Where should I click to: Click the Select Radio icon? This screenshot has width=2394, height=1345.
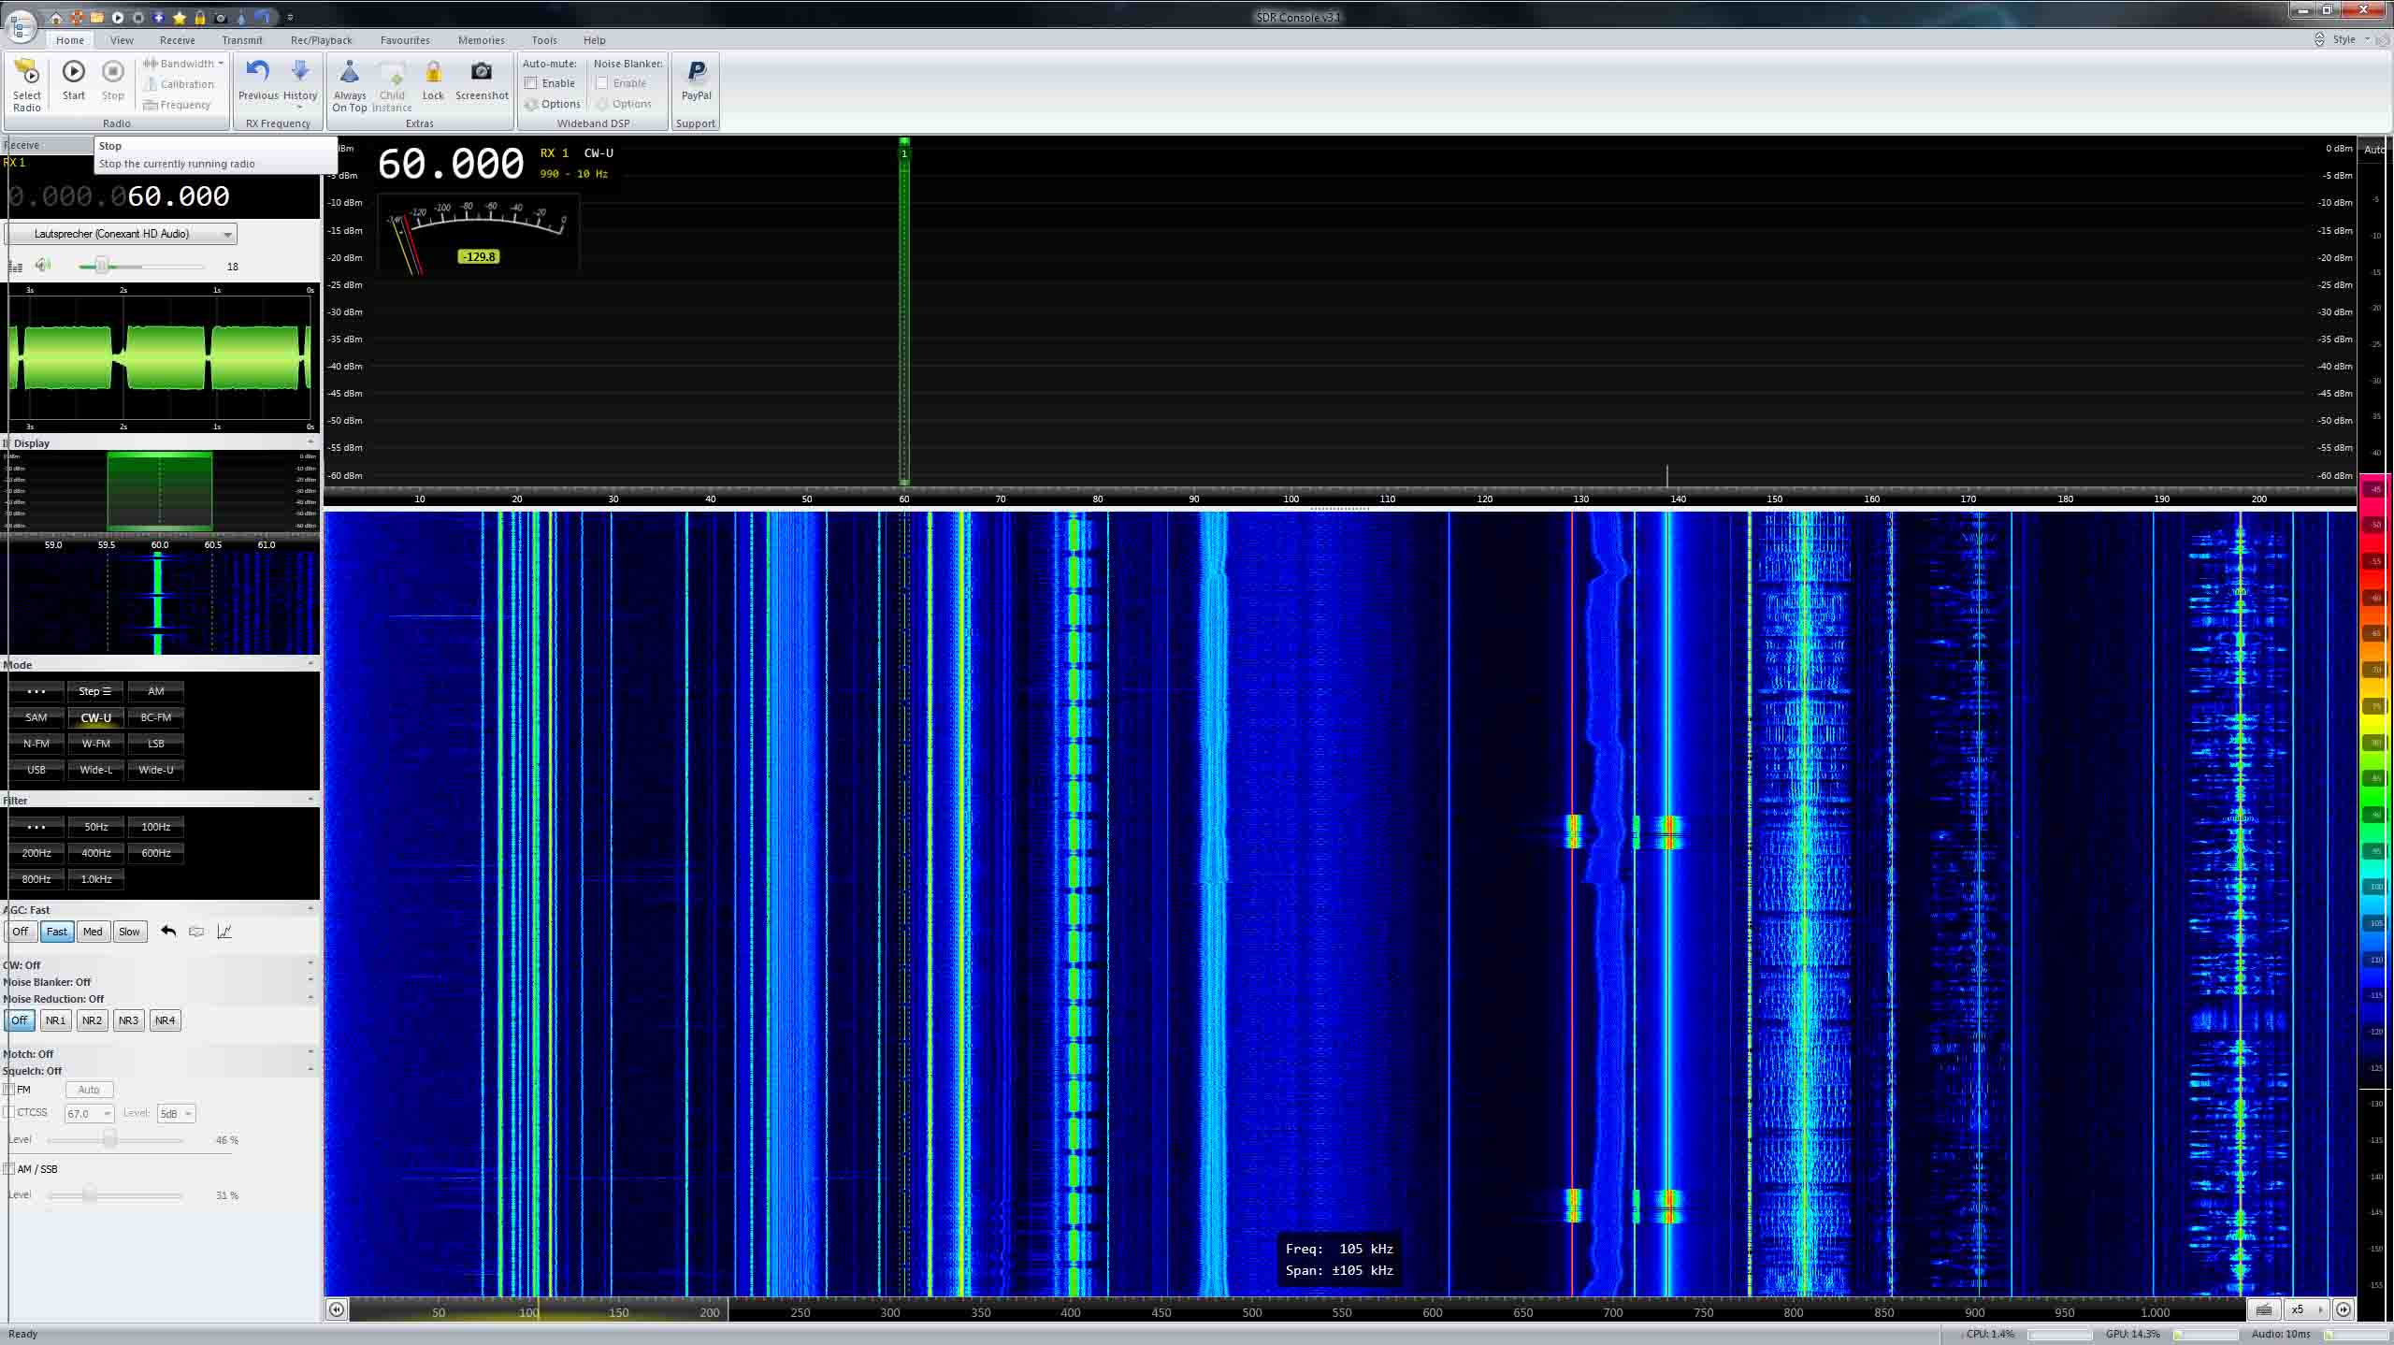pos(27,73)
